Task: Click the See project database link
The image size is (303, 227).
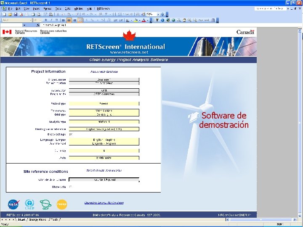Action: click(x=104, y=72)
